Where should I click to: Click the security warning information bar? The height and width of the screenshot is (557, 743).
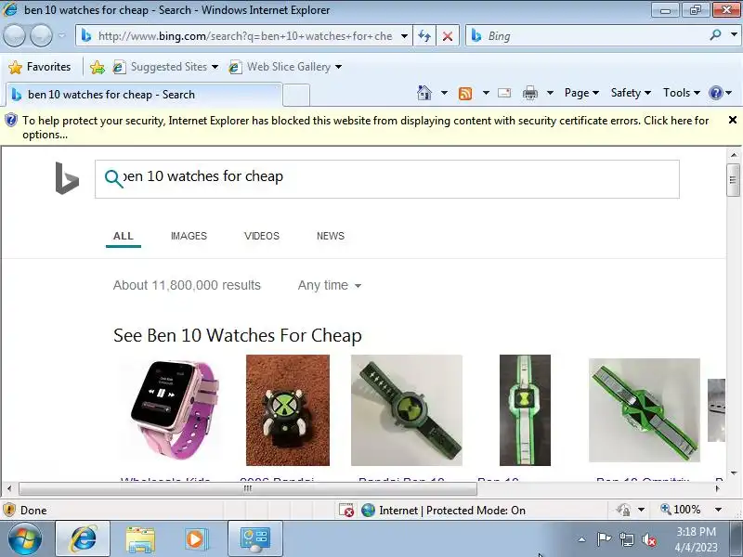point(365,127)
